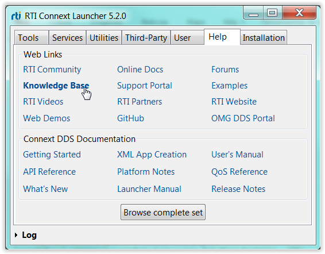Image resolution: width=325 pixels, height=254 pixels.
Task: Open the OMG DDS Portal link
Action: pos(243,118)
